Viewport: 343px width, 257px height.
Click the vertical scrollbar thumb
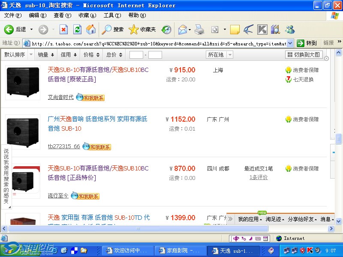coord(338,138)
